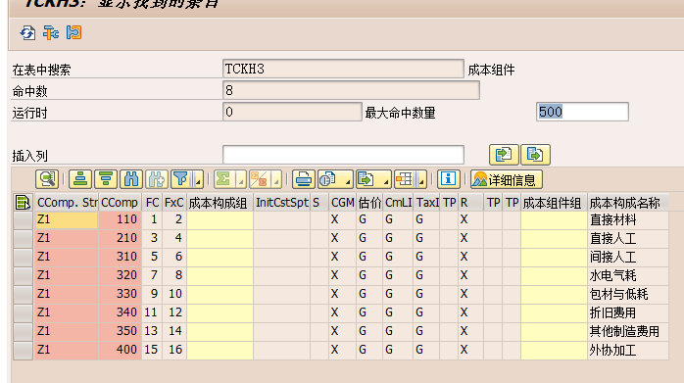The height and width of the screenshot is (383, 684).
Task: Select the row selector for CComp 400
Action: pos(23,350)
